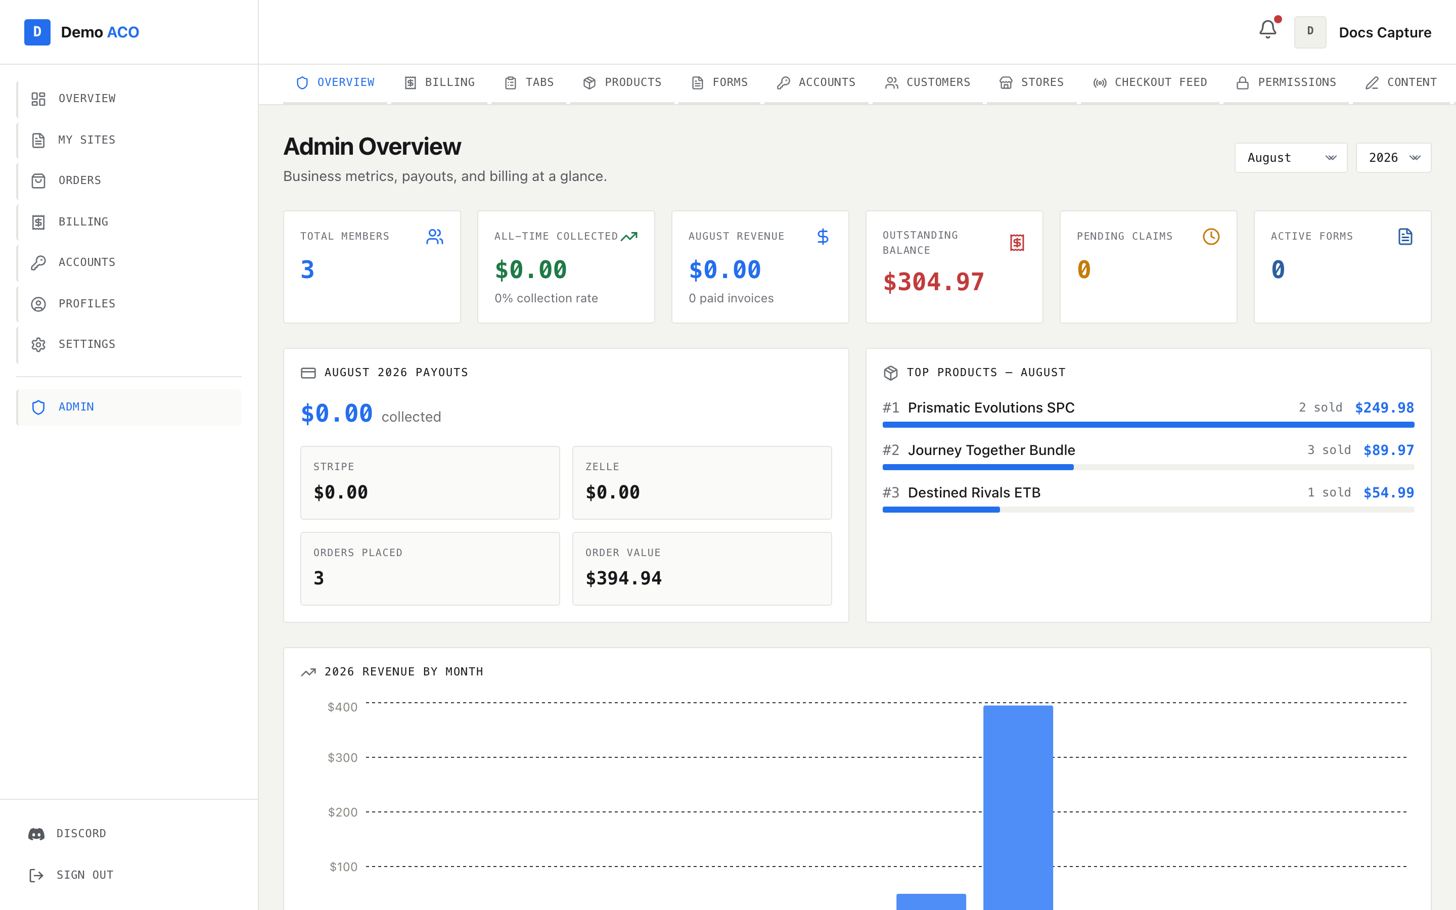Click the tallest revenue chart bar
The image size is (1456, 910).
1018,808
